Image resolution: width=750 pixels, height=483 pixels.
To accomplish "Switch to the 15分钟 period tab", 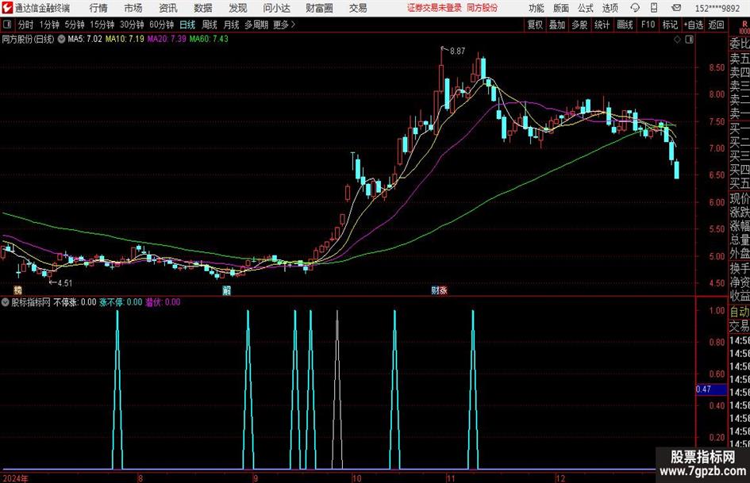I will [102, 25].
